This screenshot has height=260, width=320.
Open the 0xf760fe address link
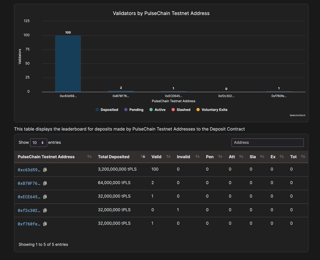click(x=29, y=224)
